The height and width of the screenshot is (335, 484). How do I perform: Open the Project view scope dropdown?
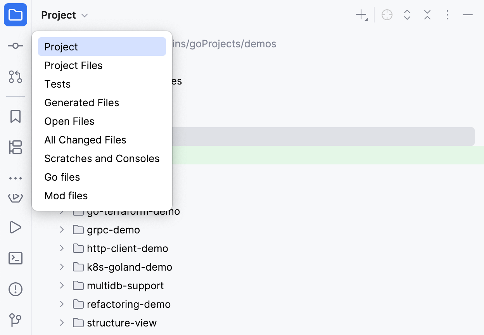click(64, 15)
